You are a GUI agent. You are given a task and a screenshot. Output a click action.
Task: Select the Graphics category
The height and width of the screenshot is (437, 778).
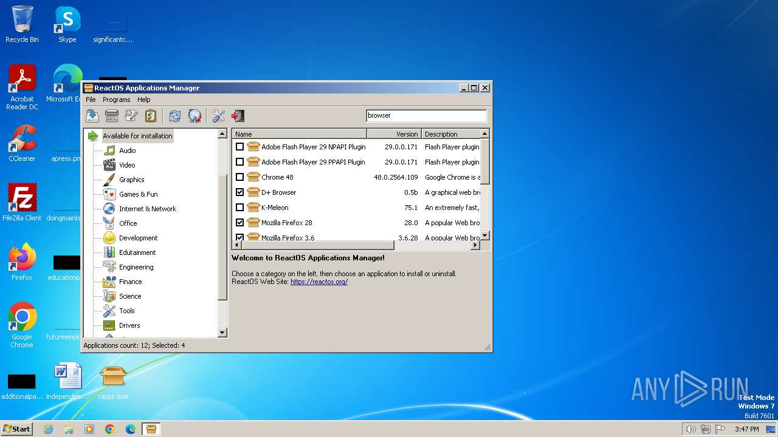click(131, 180)
